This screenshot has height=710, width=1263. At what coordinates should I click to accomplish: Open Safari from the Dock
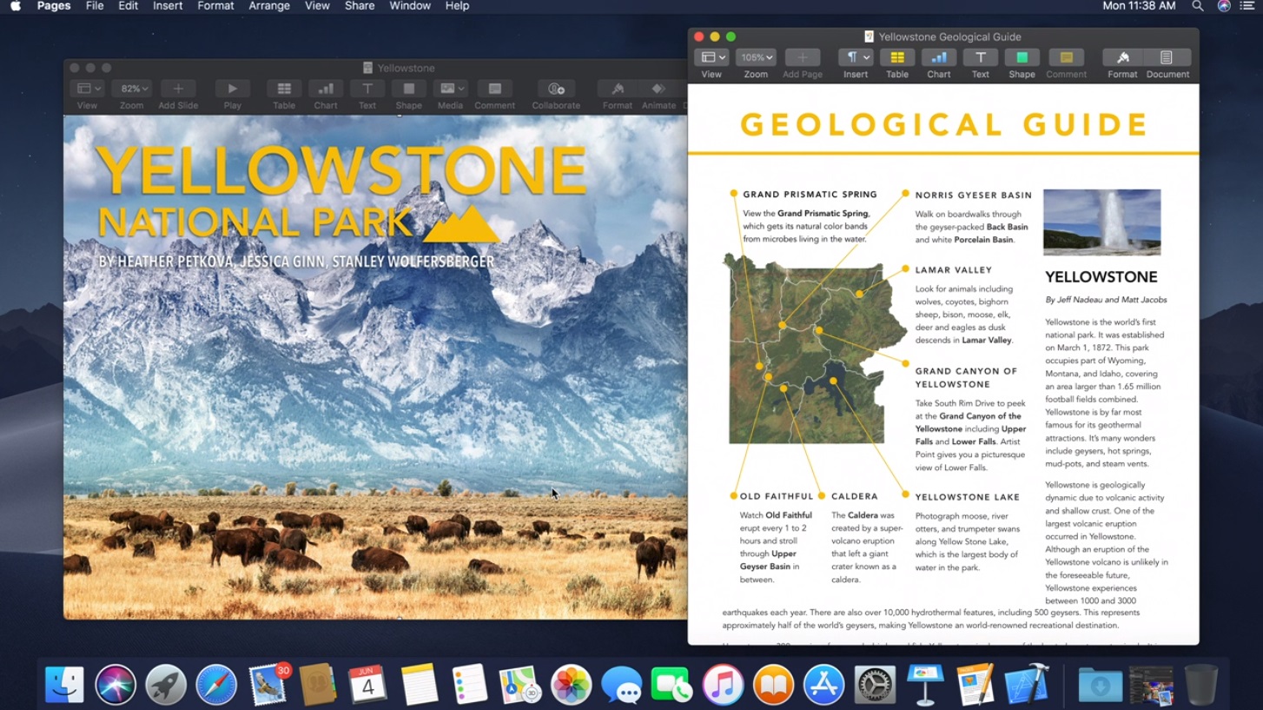coord(216,684)
